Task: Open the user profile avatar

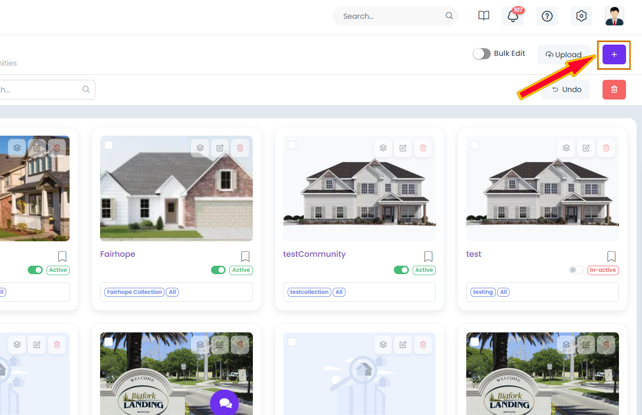Action: tap(614, 16)
